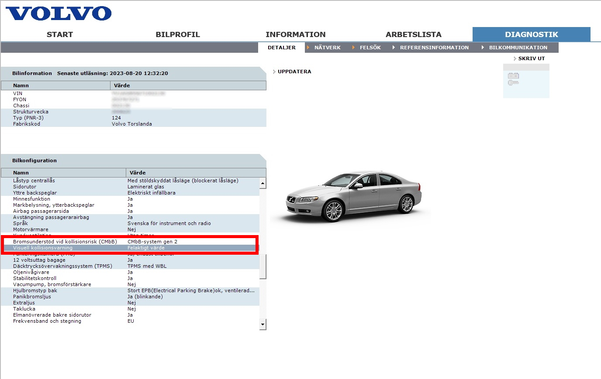Click the battery status icon
The image size is (601, 379).
(513, 75)
